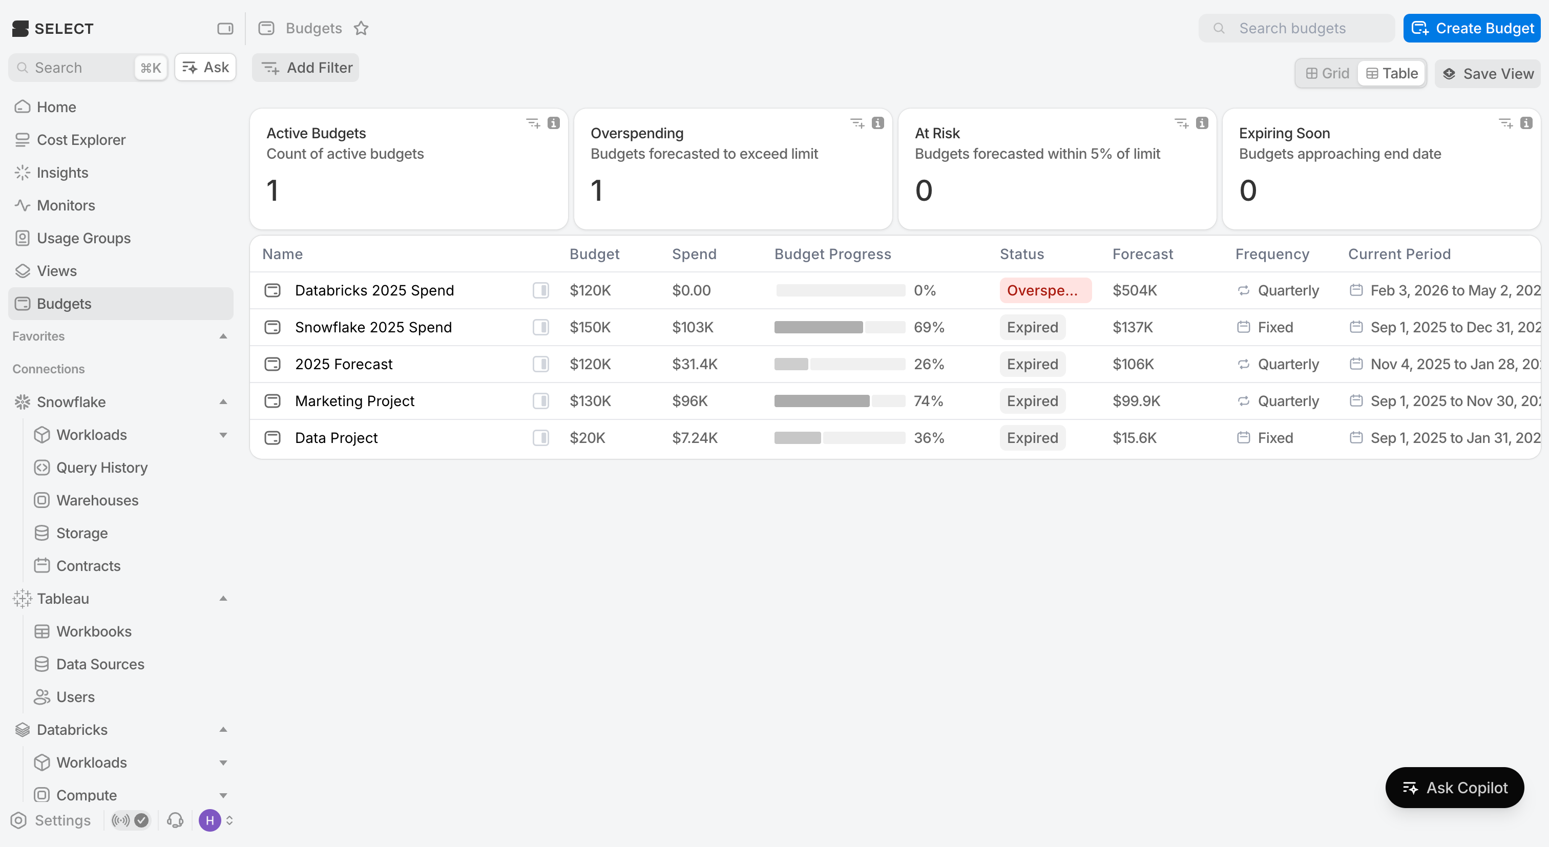
Task: Click the Create Budget button
Action: (x=1472, y=28)
